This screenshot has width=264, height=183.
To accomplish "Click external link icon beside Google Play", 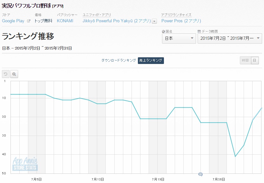I will (x=29, y=21).
